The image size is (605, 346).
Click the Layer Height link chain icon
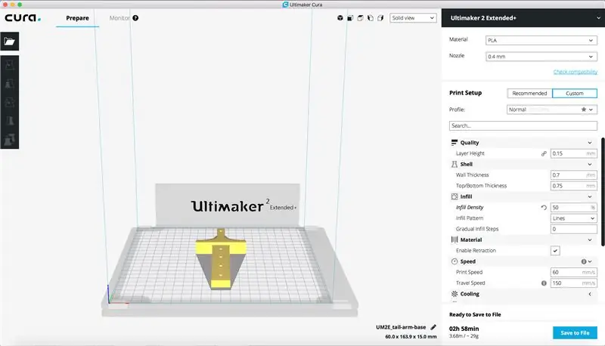click(544, 153)
